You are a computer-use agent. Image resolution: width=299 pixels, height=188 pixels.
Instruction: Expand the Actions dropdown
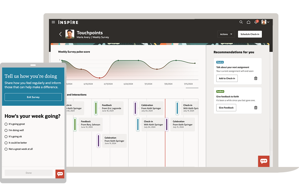[x=226, y=34]
